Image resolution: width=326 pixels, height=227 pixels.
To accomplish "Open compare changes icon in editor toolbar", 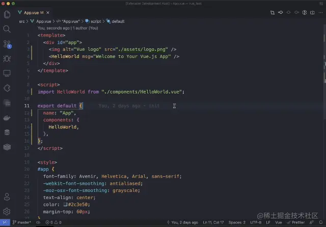I will (x=273, y=13).
